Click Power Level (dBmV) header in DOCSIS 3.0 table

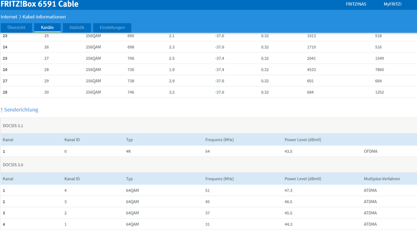click(x=303, y=179)
